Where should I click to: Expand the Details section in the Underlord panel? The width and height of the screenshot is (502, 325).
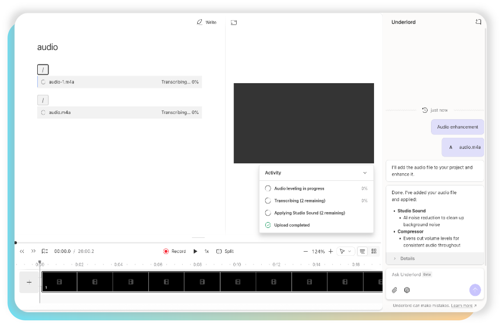click(407, 258)
